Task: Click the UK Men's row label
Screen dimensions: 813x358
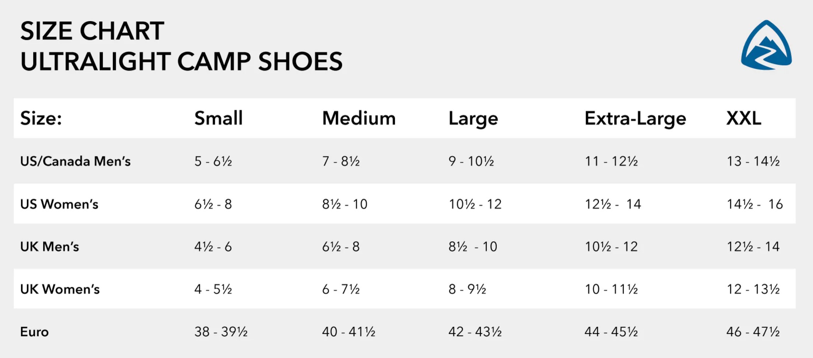Action: tap(49, 247)
